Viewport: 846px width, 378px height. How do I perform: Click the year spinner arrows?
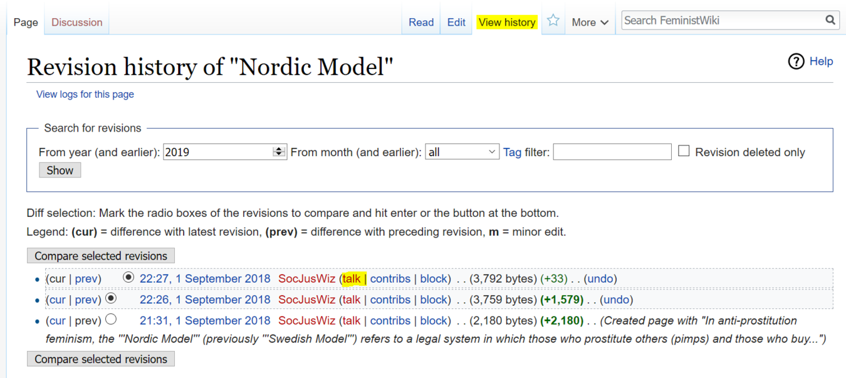click(x=279, y=152)
